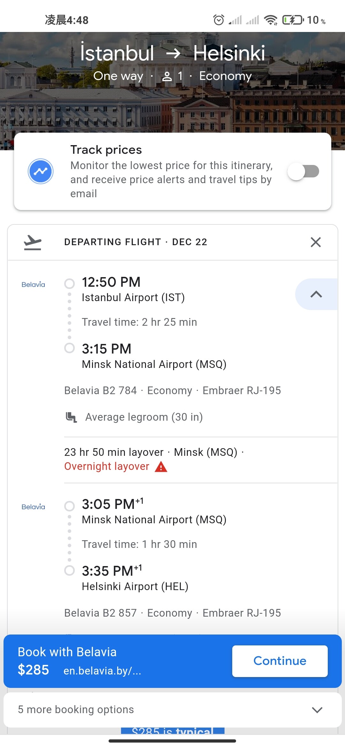The width and height of the screenshot is (345, 748).
Task: Tap the Overnight layover red text
Action: coord(107,466)
